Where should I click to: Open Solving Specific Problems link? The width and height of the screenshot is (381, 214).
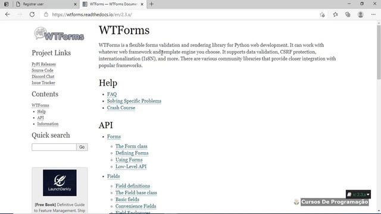click(x=134, y=101)
